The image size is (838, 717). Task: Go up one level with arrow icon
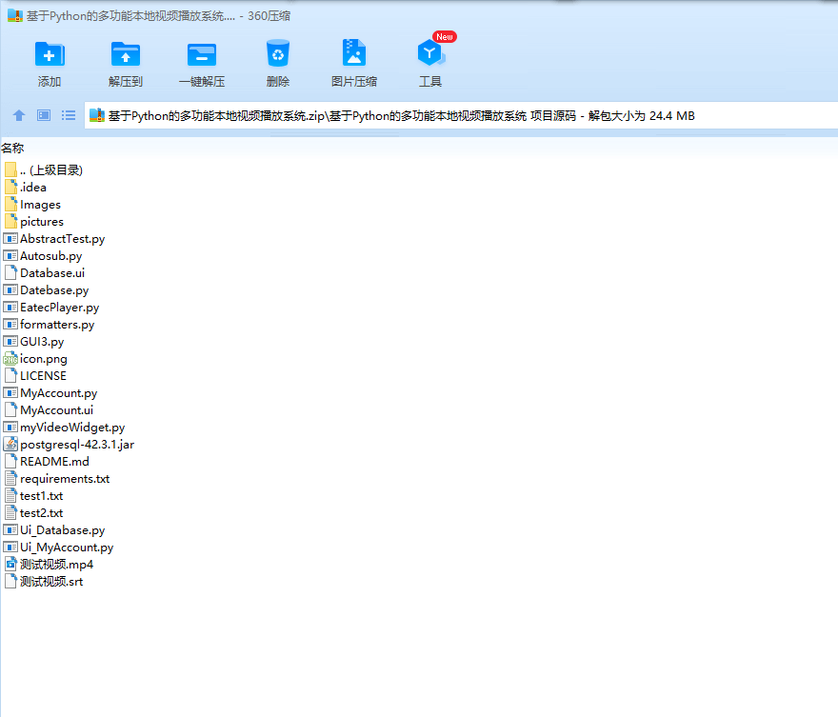(x=19, y=115)
